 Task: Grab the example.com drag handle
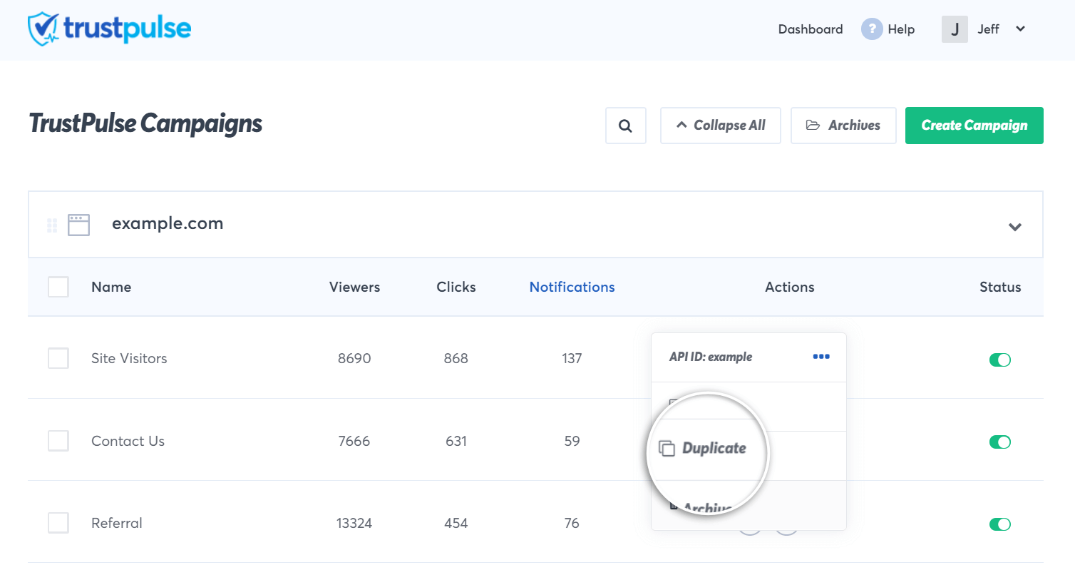pos(52,225)
